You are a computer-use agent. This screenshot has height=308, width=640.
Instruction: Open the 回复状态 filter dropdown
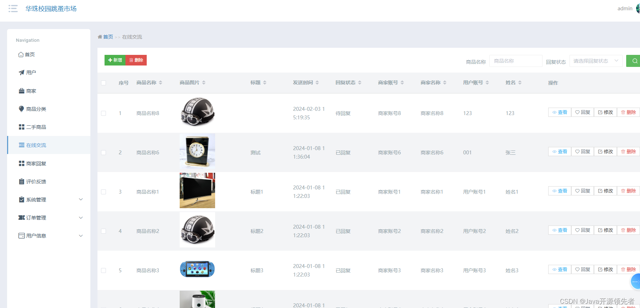point(596,61)
